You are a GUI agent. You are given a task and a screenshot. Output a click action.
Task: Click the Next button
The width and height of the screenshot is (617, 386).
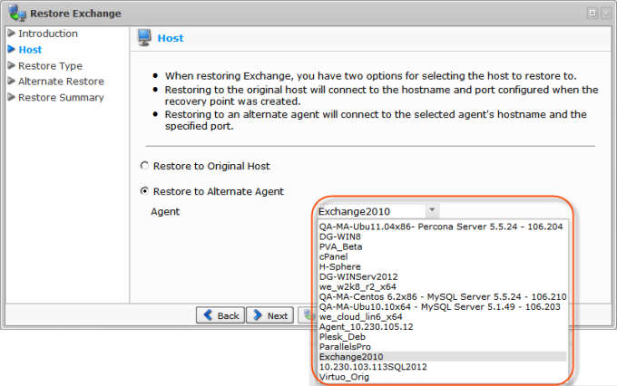[270, 315]
